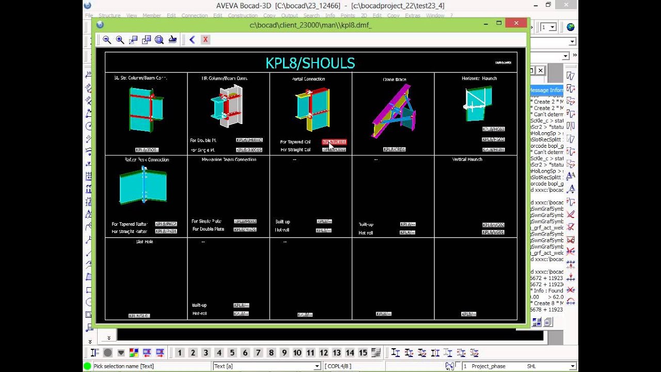
Task: Open the Structure menu behind the dialog
Action: (109, 16)
